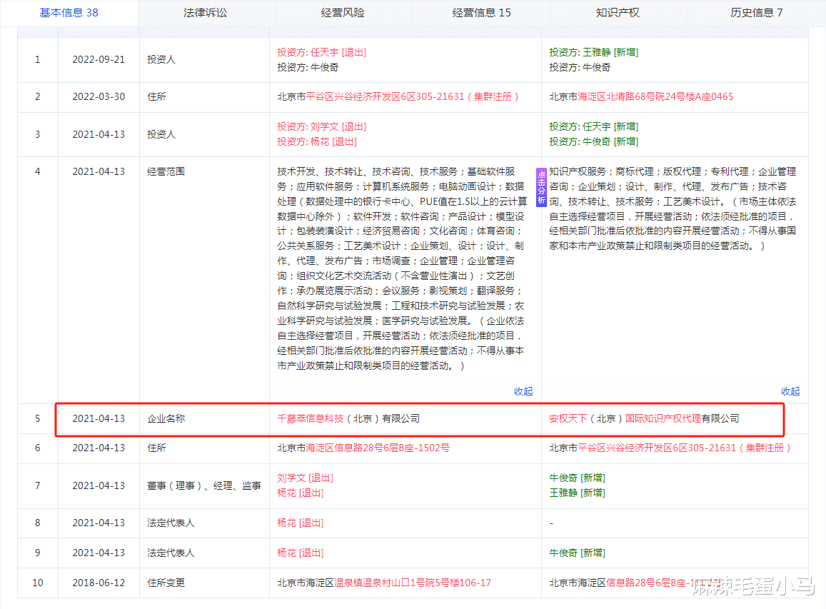The image size is (826, 609).
Task: Click 投资方: 刘学文 [退出] in row 3
Action: pyautogui.click(x=321, y=126)
